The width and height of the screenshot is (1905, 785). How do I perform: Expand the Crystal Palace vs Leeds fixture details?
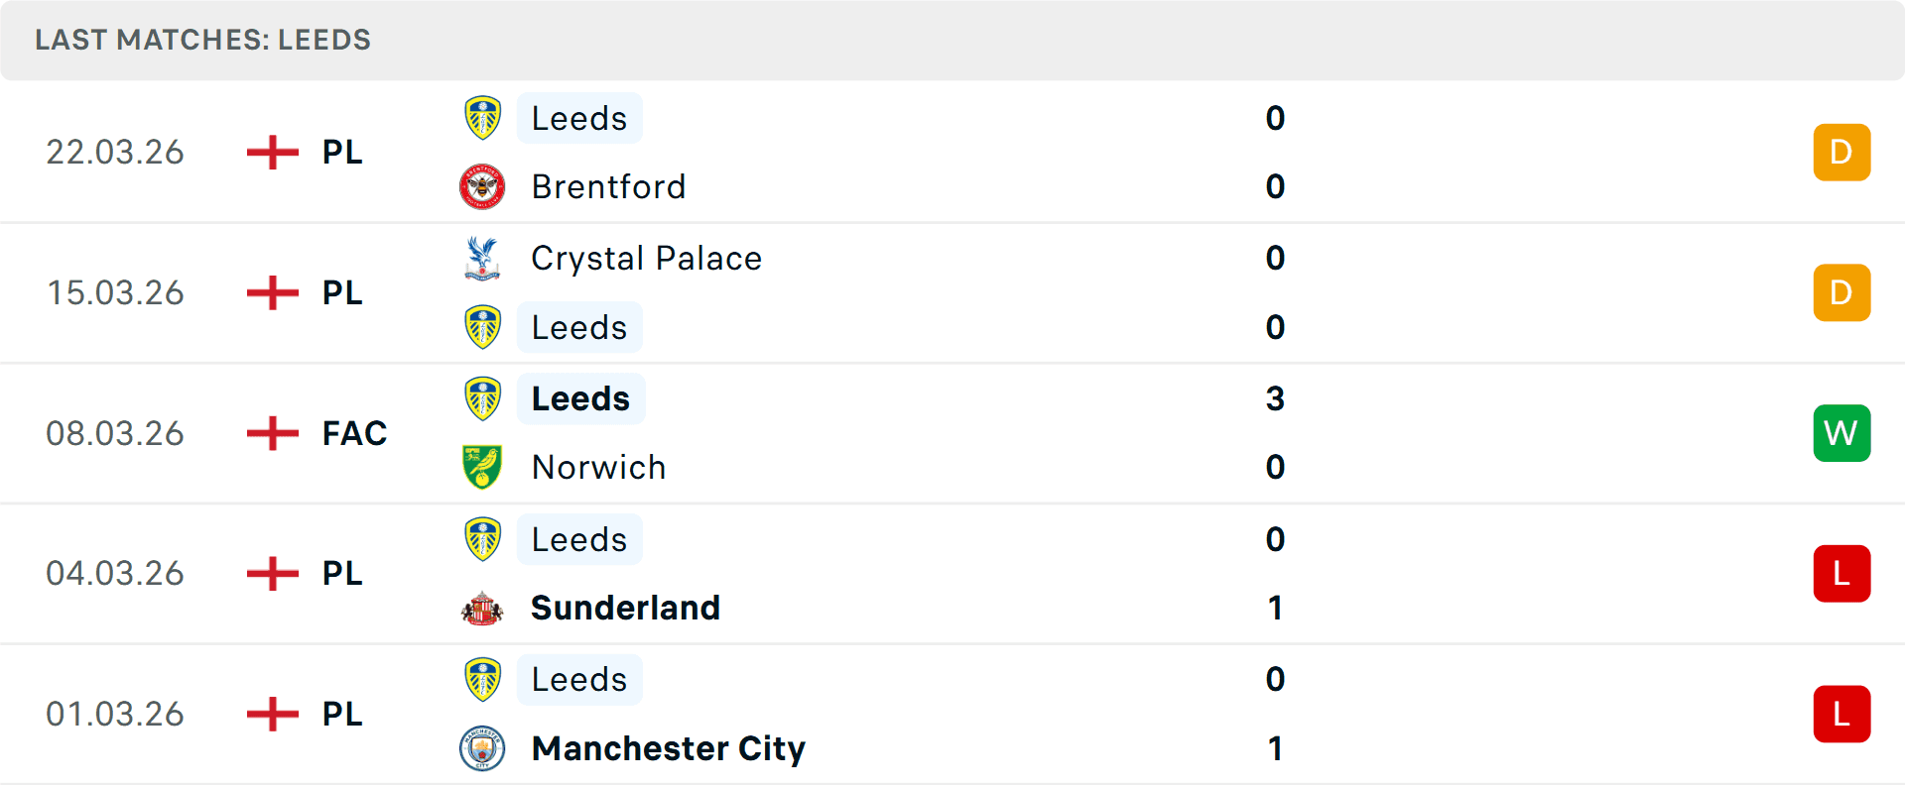pos(952,292)
